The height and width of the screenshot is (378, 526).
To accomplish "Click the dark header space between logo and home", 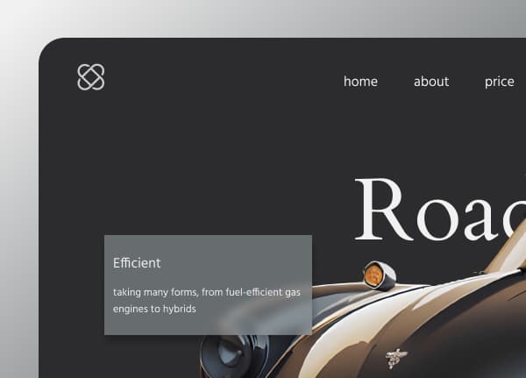I will click(x=219, y=79).
